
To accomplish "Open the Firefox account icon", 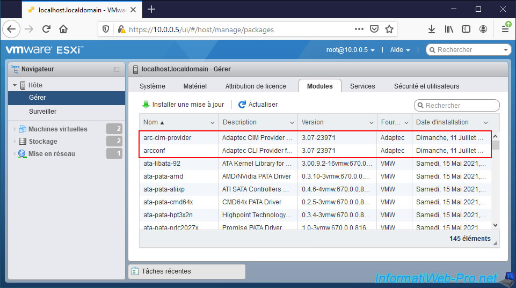I will tap(483, 29).
